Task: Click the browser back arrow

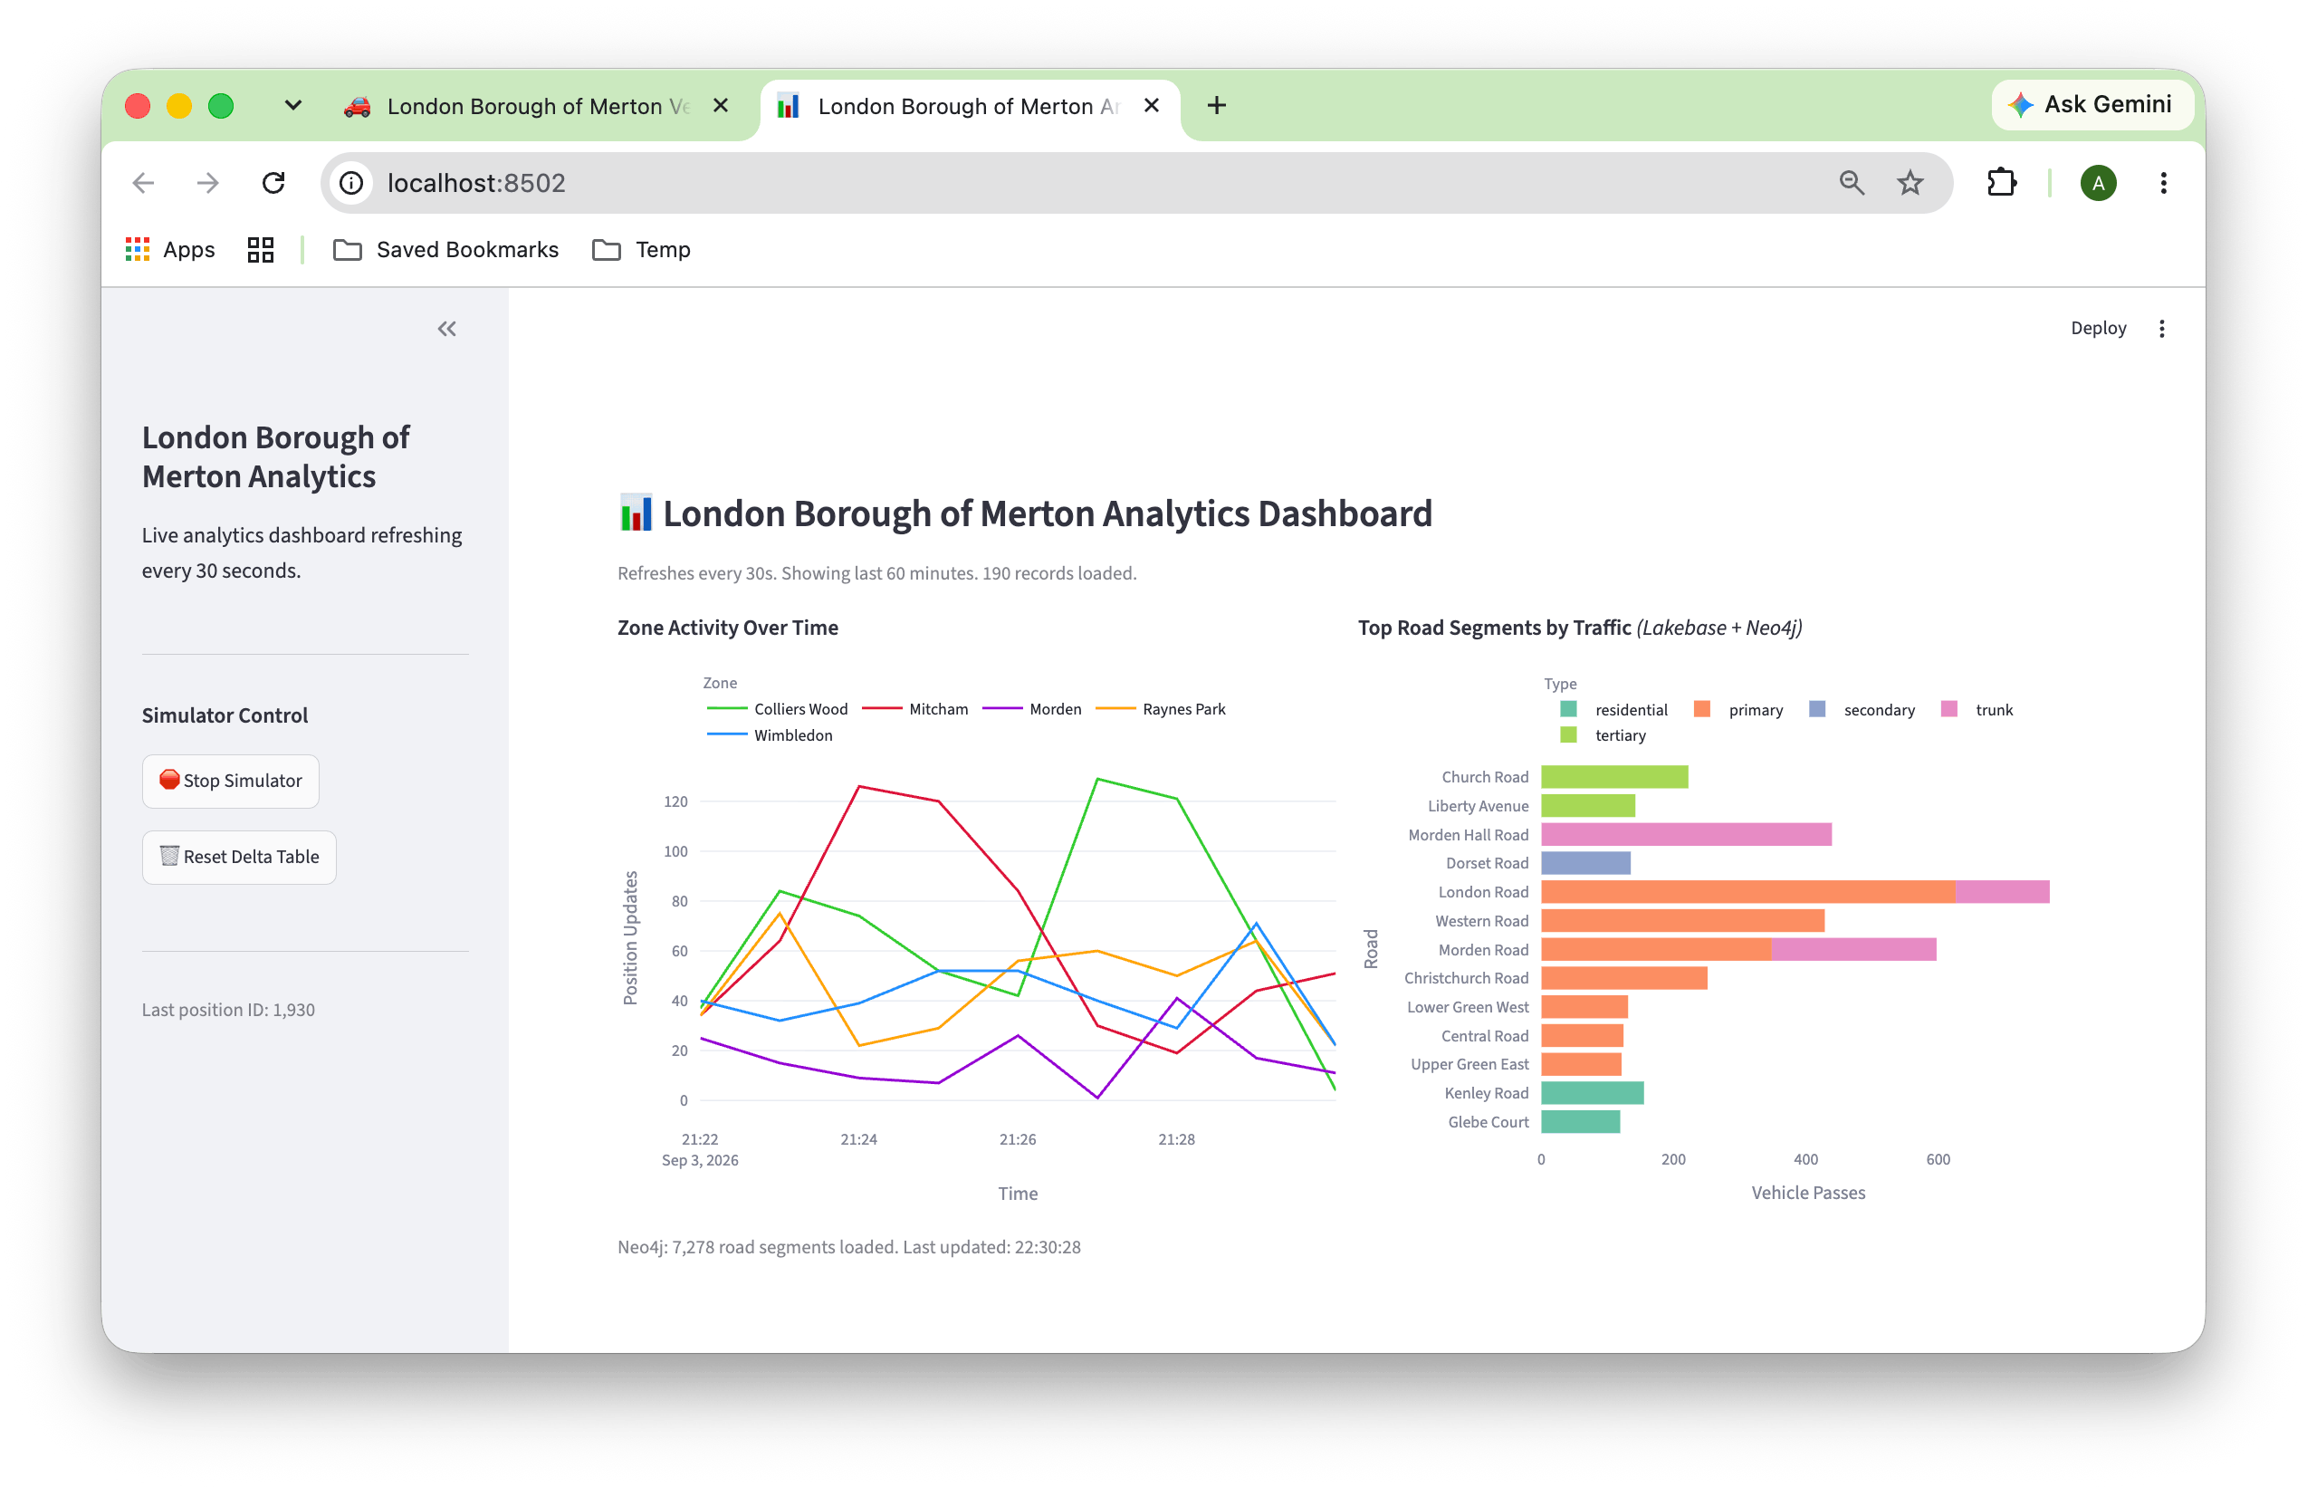Action: click(x=144, y=183)
